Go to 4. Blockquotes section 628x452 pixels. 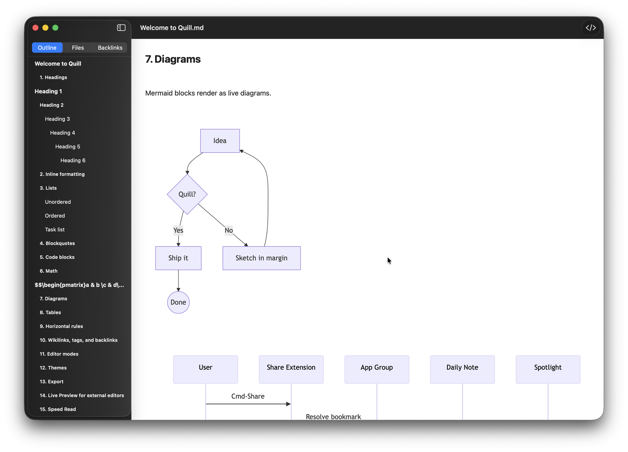coord(57,243)
